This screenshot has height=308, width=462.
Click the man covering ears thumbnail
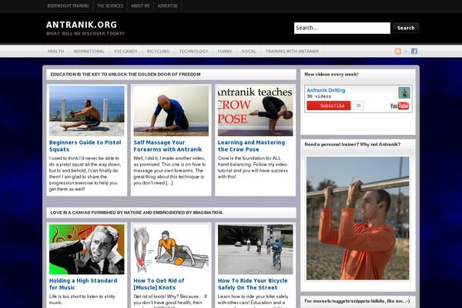point(86,249)
